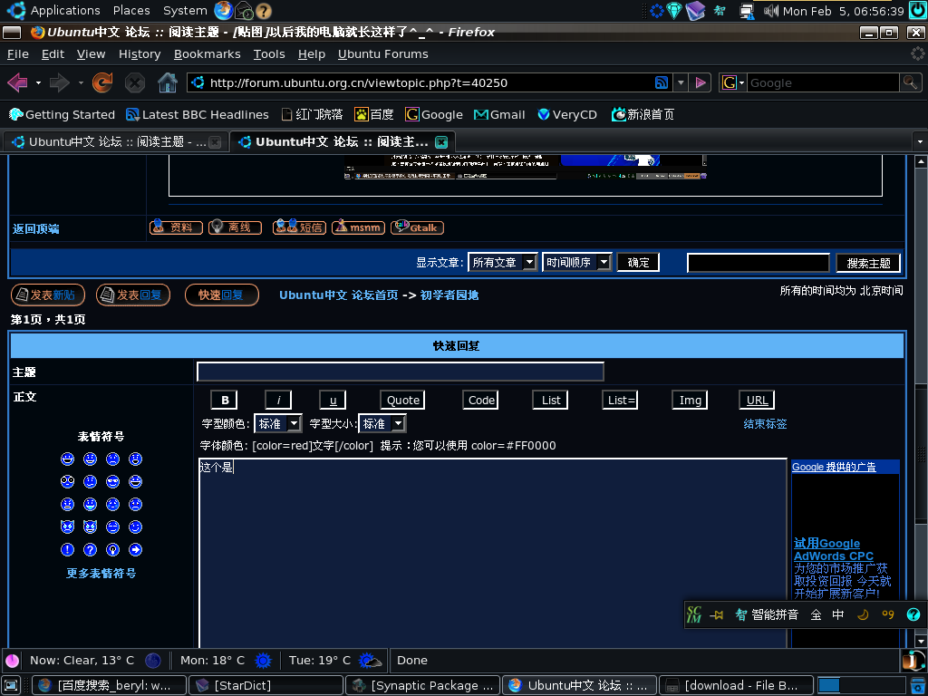Open the 字型大小 font size dropdown
The height and width of the screenshot is (696, 928).
[x=382, y=424]
